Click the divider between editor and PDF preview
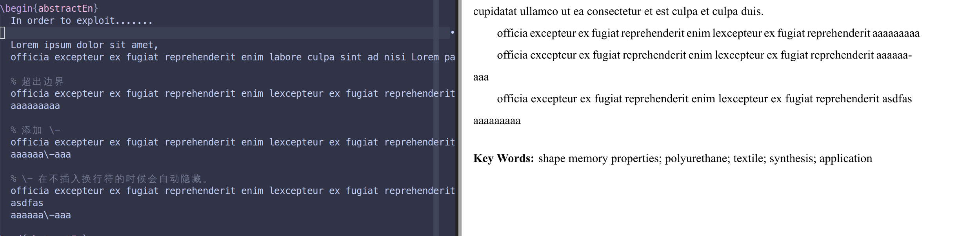Viewport: 958px width, 236px height. click(459, 118)
